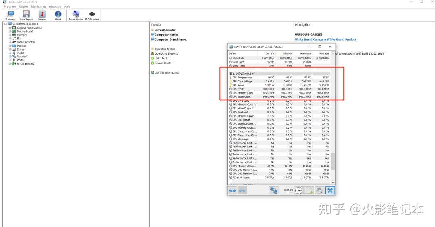
Task: Select the GPU Video Clock row
Action: point(280,97)
